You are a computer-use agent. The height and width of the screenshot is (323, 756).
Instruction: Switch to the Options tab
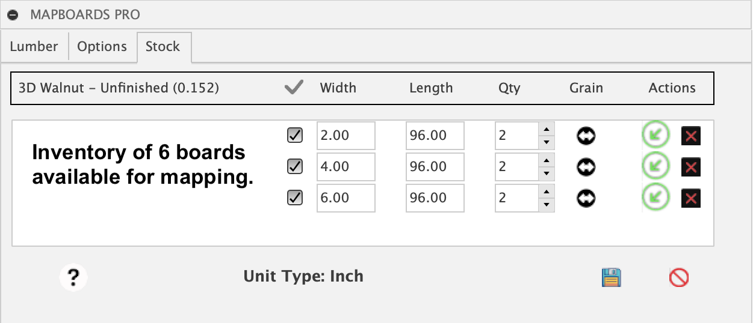click(102, 47)
